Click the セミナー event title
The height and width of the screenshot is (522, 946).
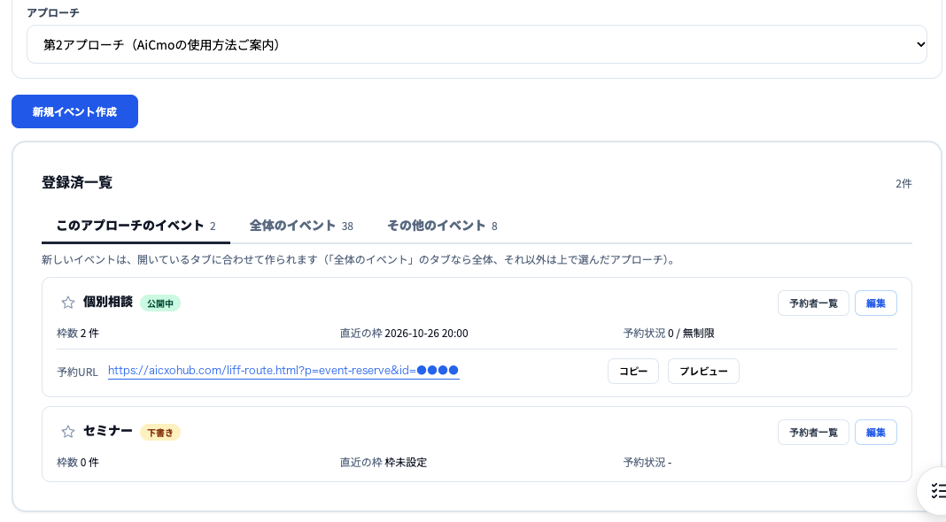coord(107,431)
